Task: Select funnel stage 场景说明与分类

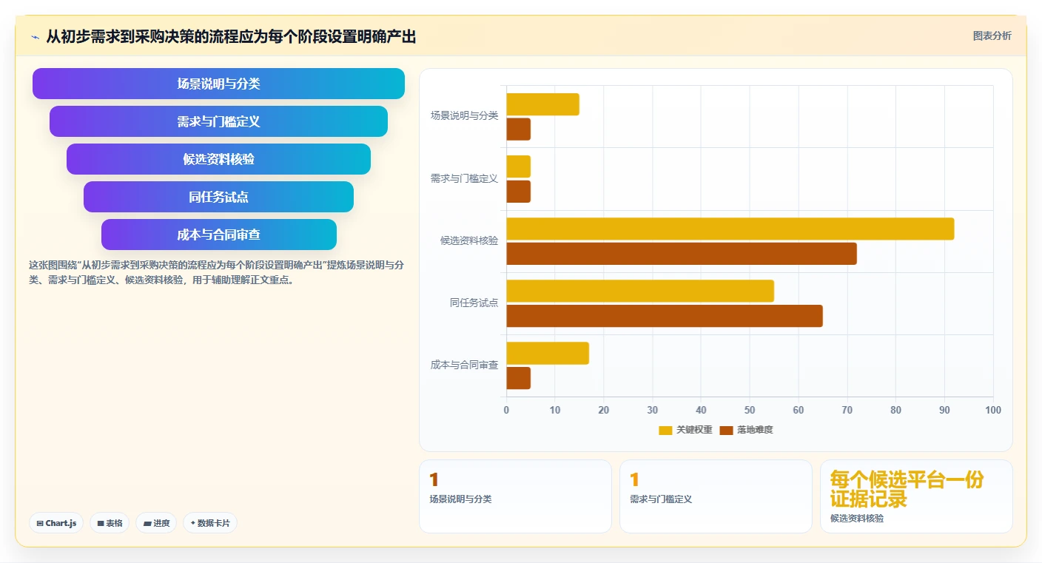Action: [x=218, y=84]
